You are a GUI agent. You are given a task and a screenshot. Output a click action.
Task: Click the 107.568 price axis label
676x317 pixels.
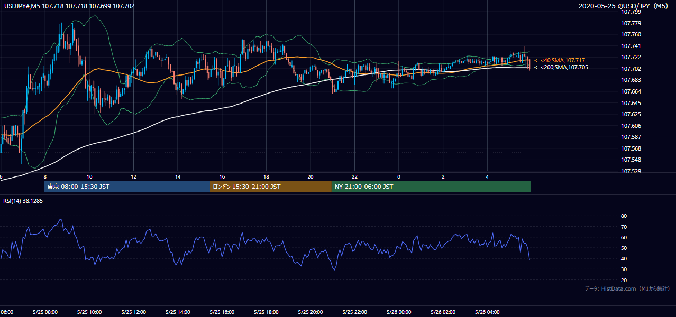pyautogui.click(x=631, y=148)
